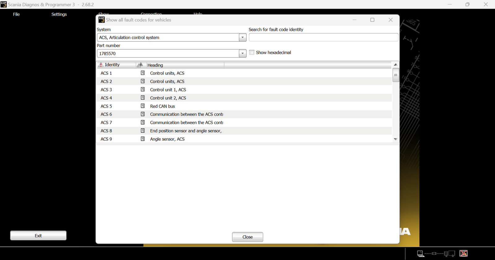Open the Settings menu

(59, 14)
